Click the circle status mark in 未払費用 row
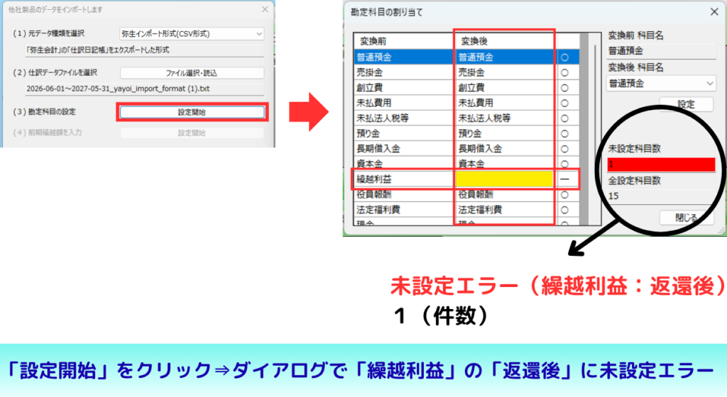 [x=564, y=104]
